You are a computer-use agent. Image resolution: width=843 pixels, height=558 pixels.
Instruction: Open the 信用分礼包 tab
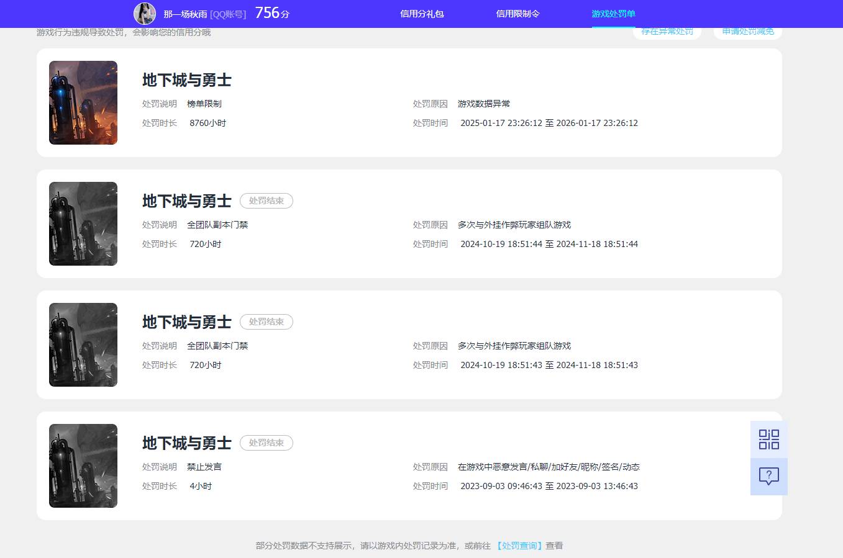click(422, 14)
